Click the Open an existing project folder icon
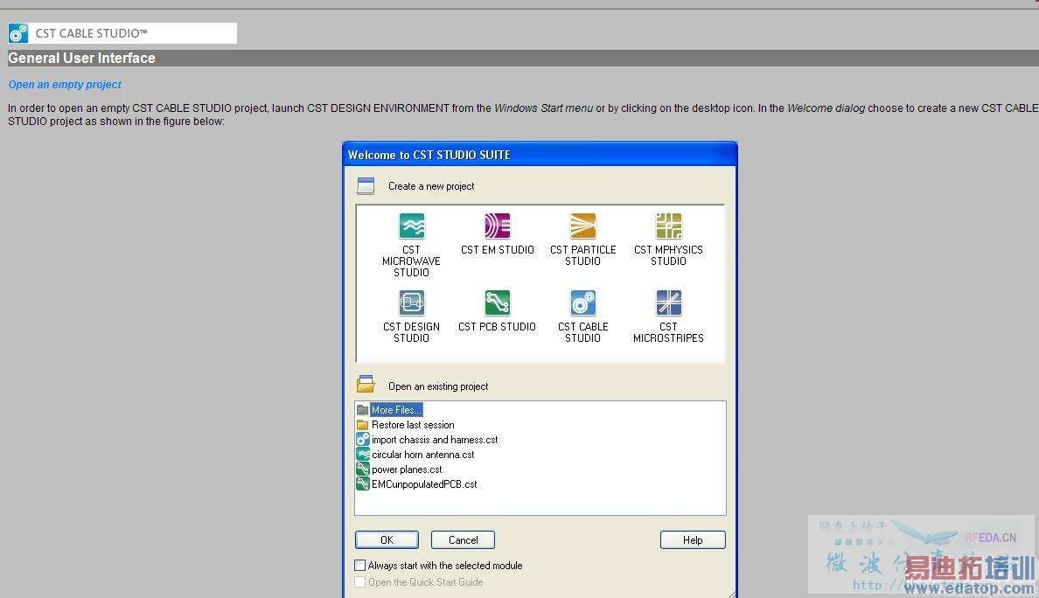This screenshot has height=598, width=1039. pos(366,384)
